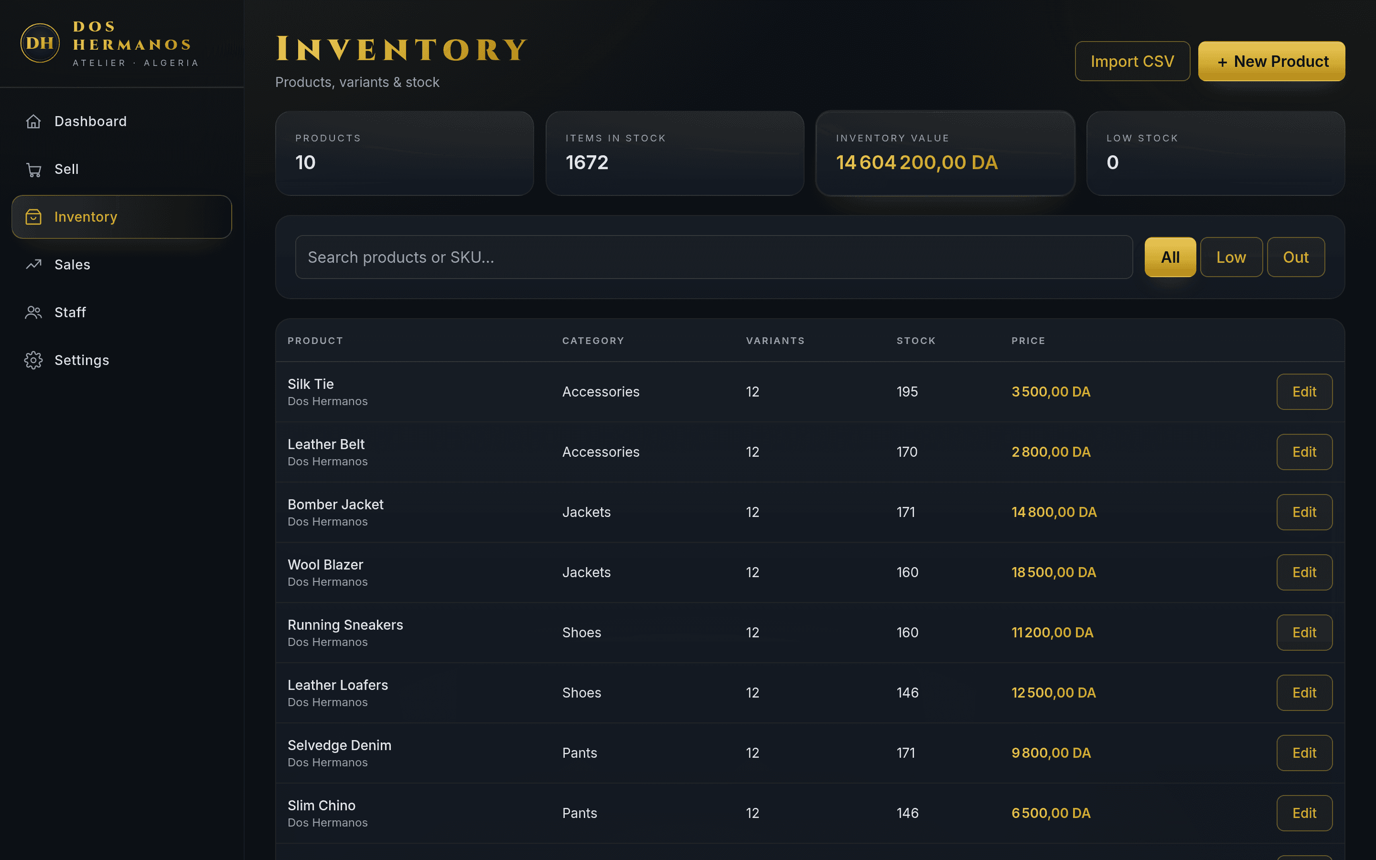Image resolution: width=1376 pixels, height=860 pixels.
Task: Click the Silk Tie product name
Action: 311,384
